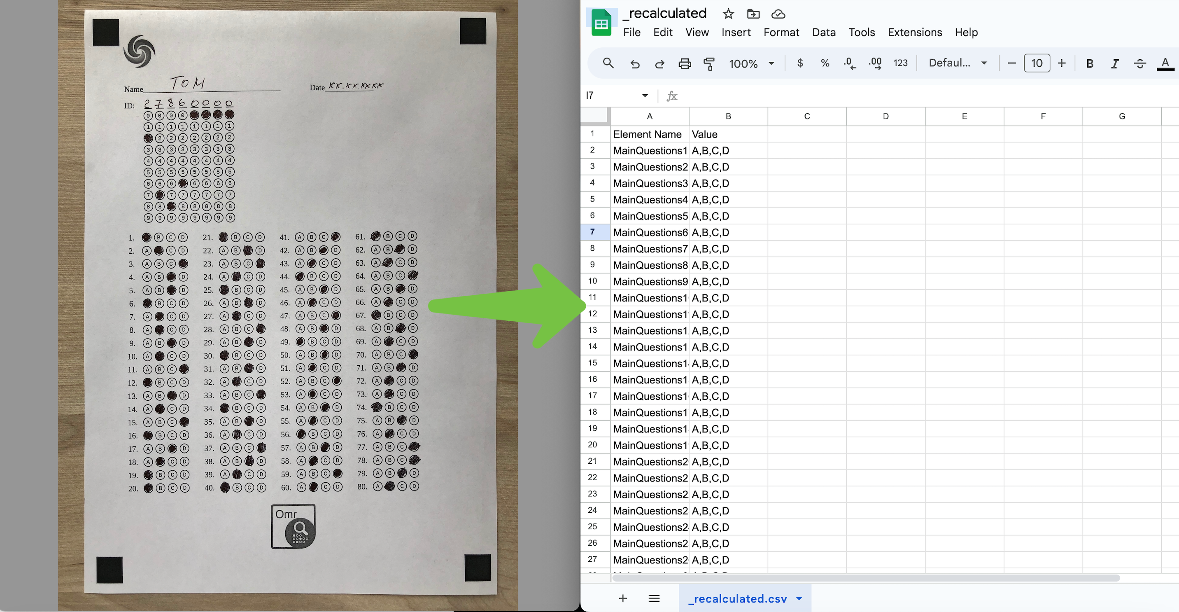
Task: Click the percentage format icon
Action: click(x=823, y=62)
